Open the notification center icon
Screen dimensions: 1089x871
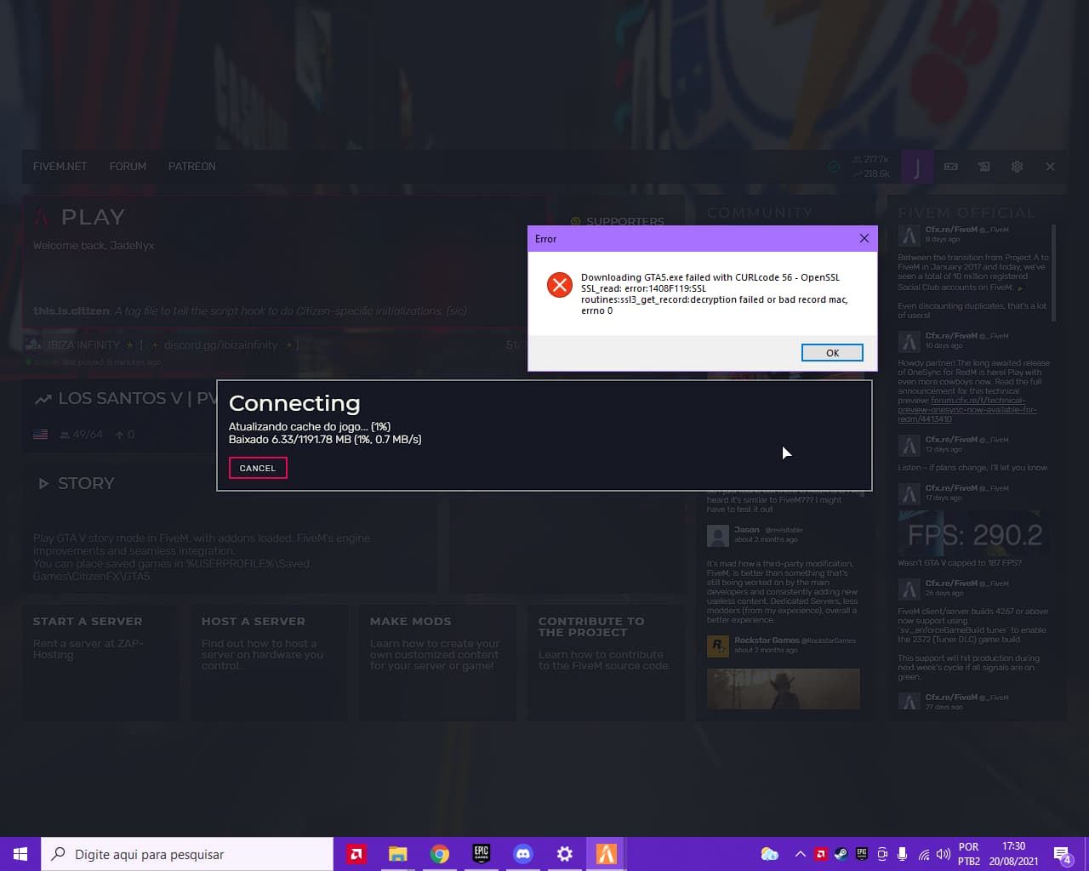(x=1063, y=854)
